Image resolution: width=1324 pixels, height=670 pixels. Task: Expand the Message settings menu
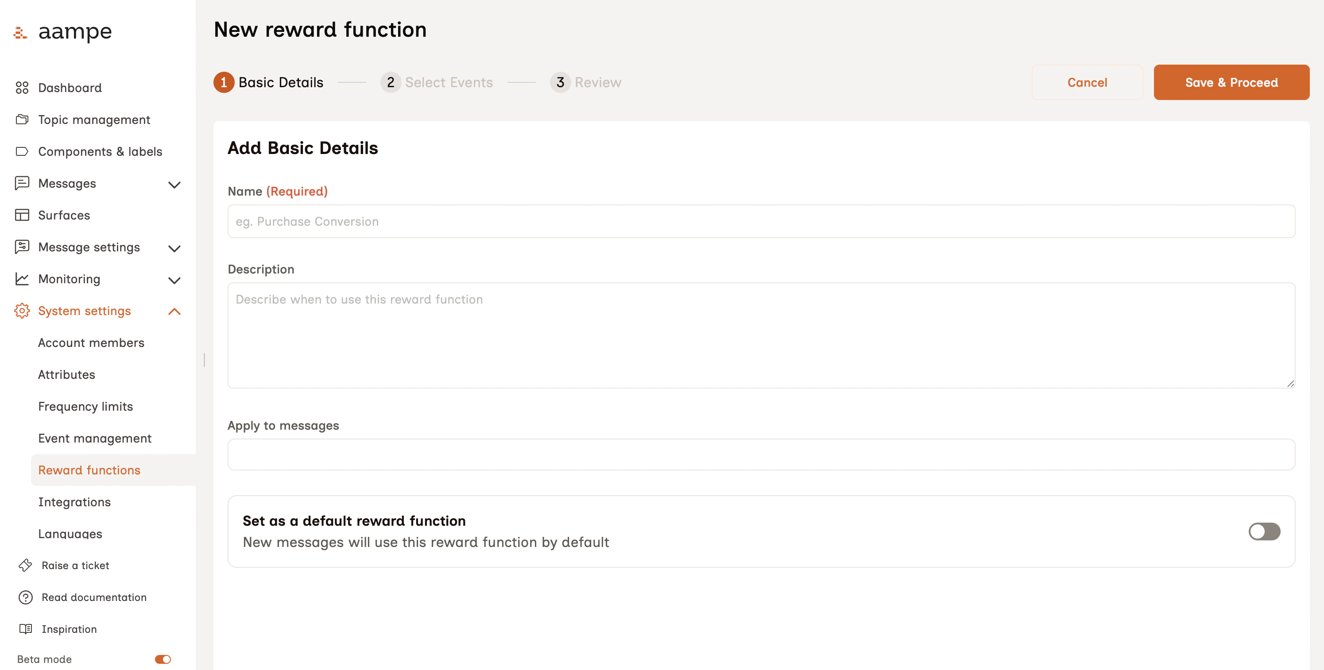coord(174,248)
